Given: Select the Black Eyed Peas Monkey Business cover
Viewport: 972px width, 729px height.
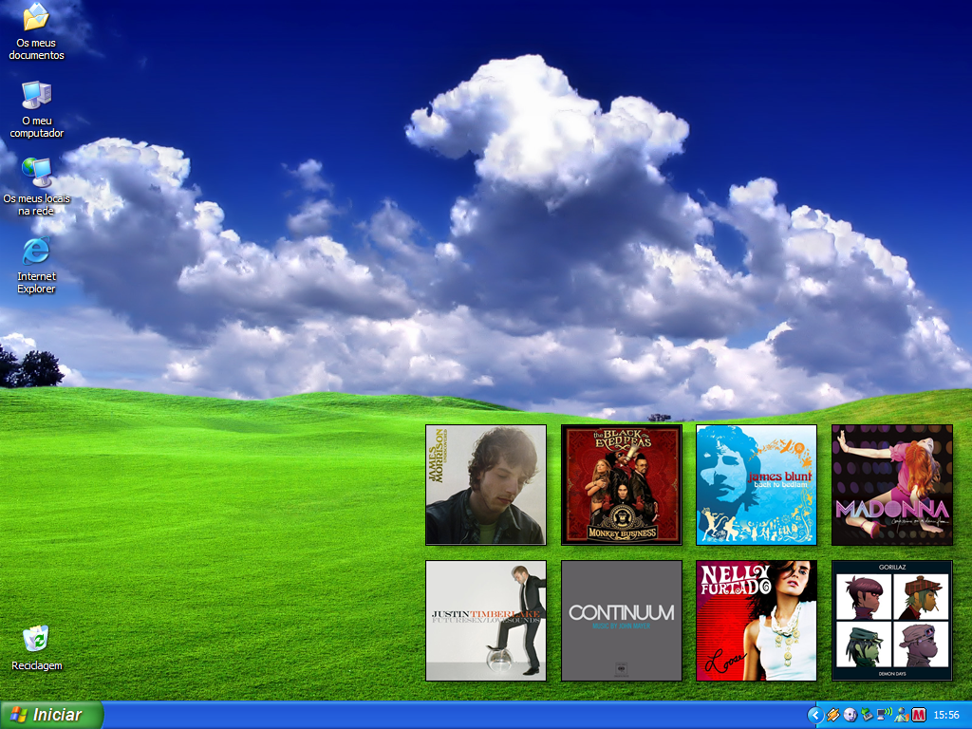Looking at the screenshot, I should [x=621, y=485].
